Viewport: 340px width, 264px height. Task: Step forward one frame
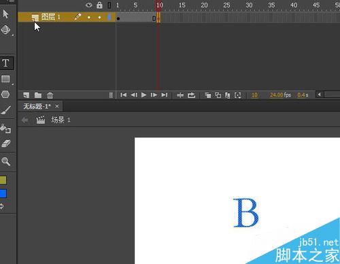154,95
